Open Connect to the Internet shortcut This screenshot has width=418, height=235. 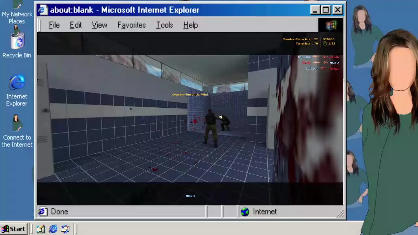coord(17,131)
